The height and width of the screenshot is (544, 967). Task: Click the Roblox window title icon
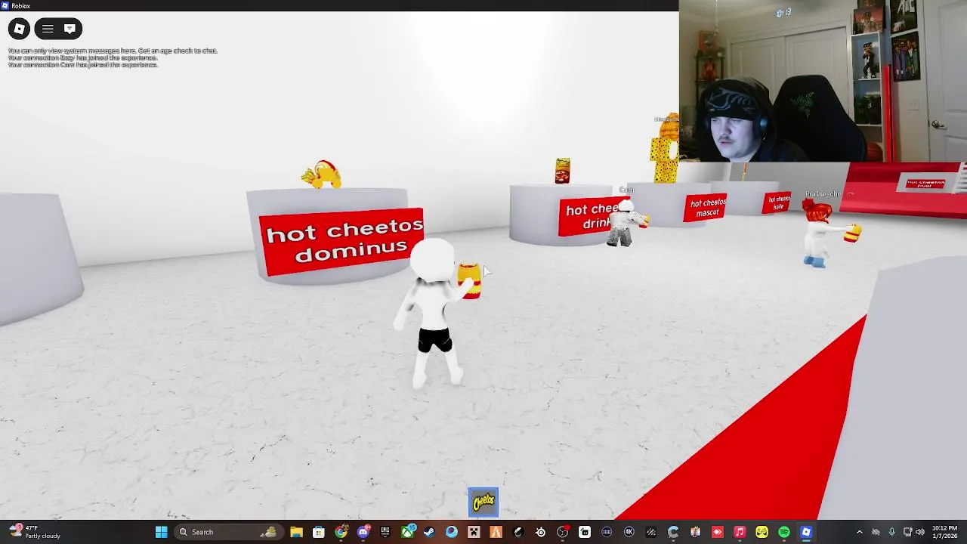pos(5,5)
